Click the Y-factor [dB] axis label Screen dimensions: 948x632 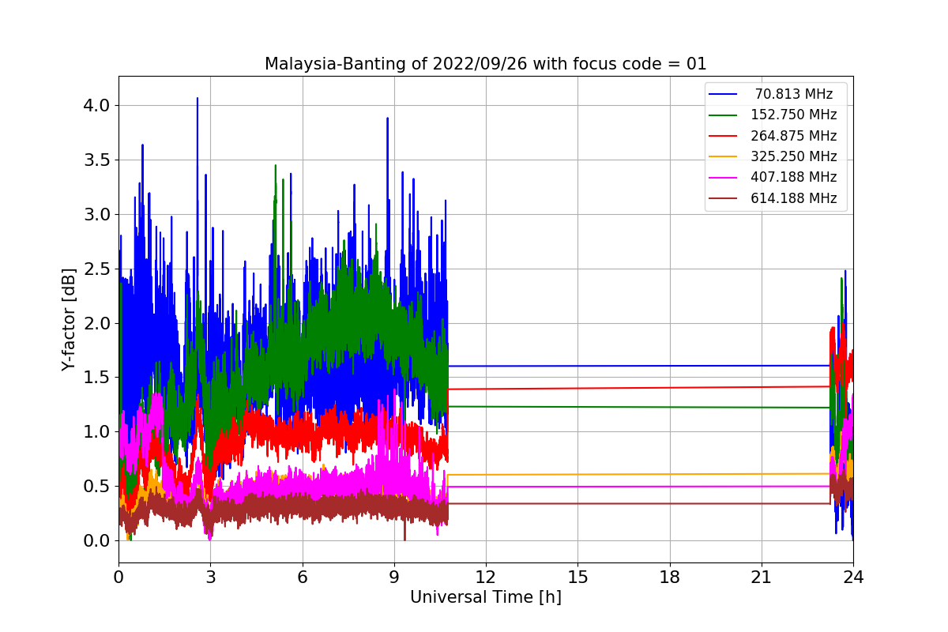coord(70,319)
